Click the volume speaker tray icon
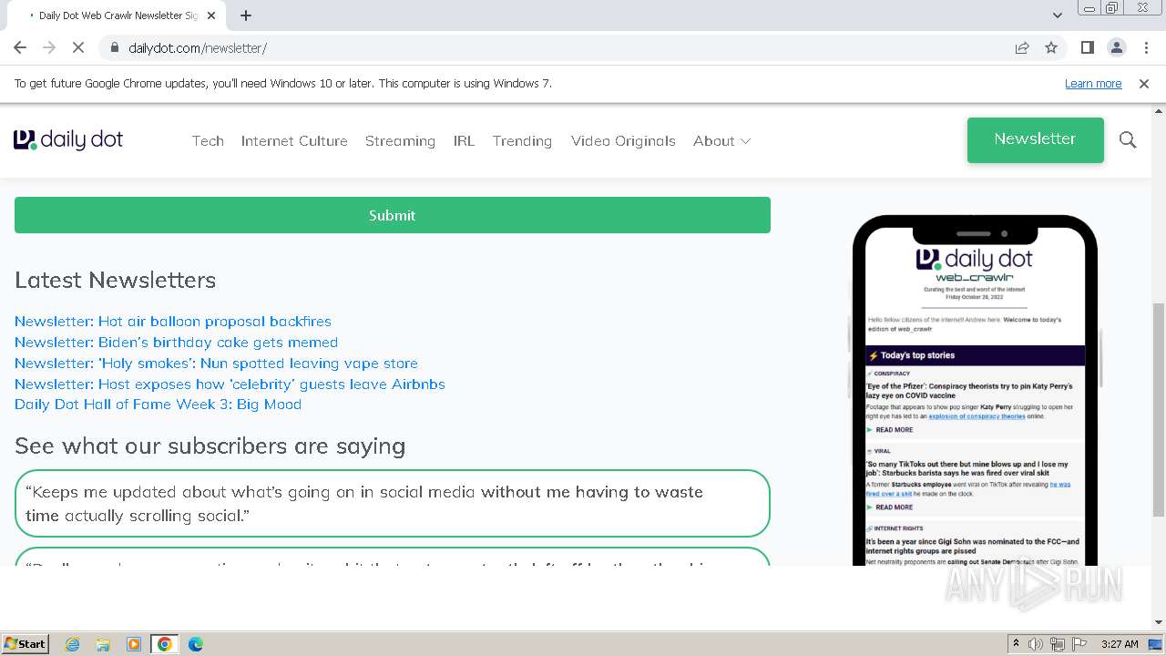 pyautogui.click(x=1036, y=644)
